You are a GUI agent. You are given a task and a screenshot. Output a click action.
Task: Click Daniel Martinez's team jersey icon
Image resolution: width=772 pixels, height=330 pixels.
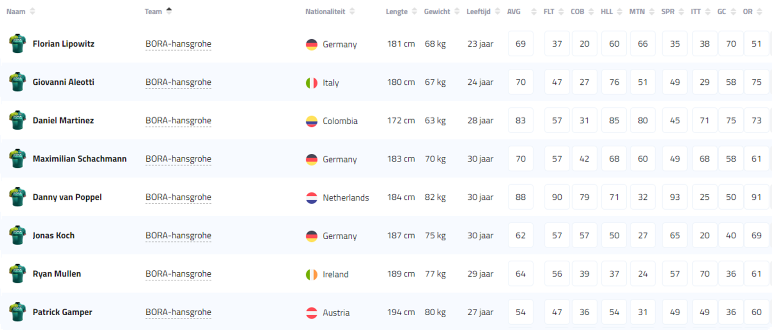coord(17,120)
